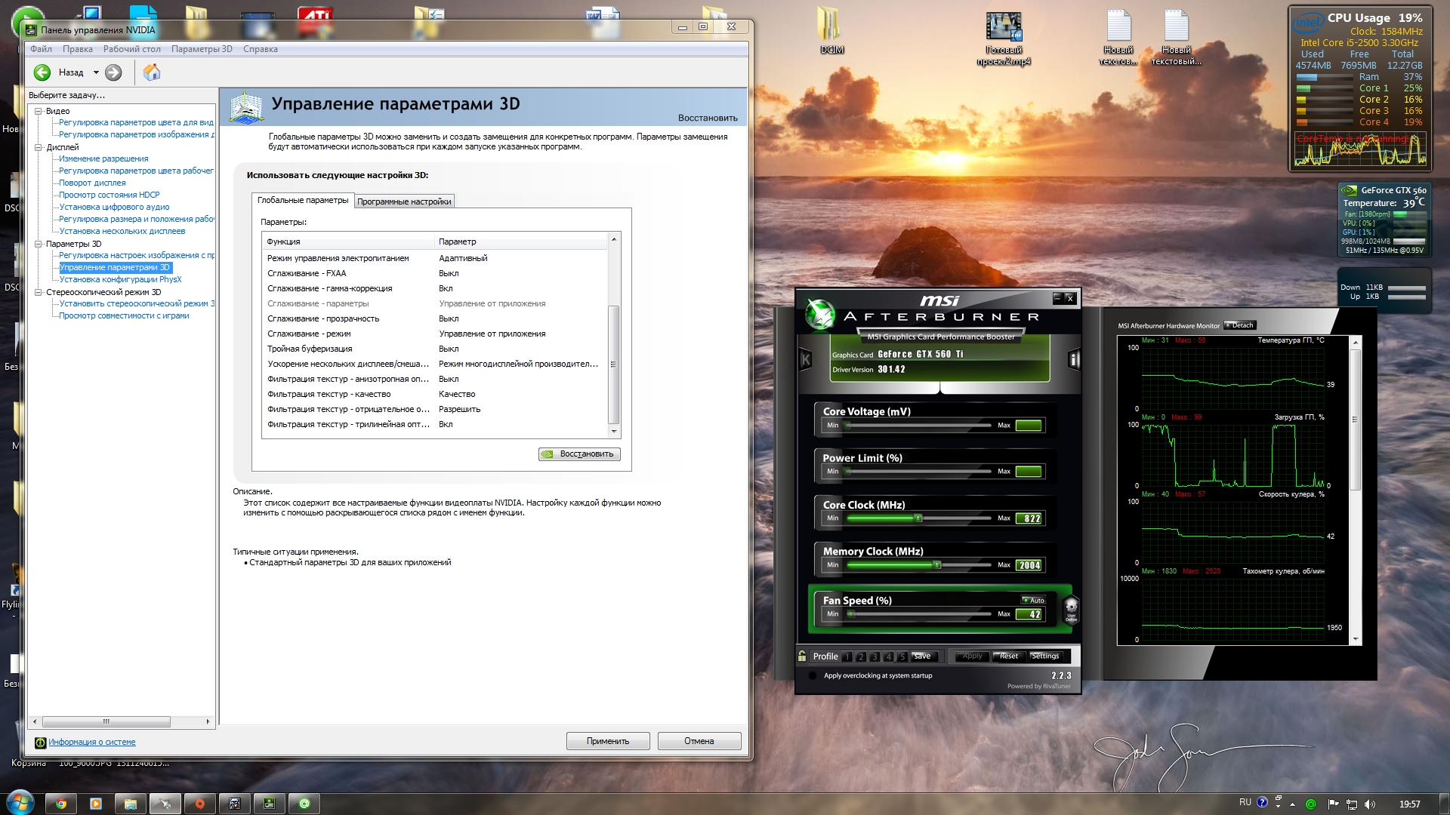The height and width of the screenshot is (815, 1450).
Task: Click the Windows Start orb
Action: click(19, 803)
